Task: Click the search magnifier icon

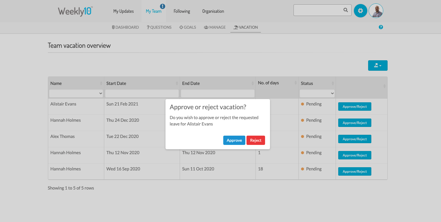Action: click(345, 10)
